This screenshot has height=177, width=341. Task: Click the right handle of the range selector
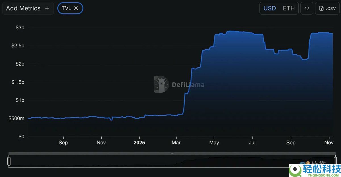click(x=335, y=161)
